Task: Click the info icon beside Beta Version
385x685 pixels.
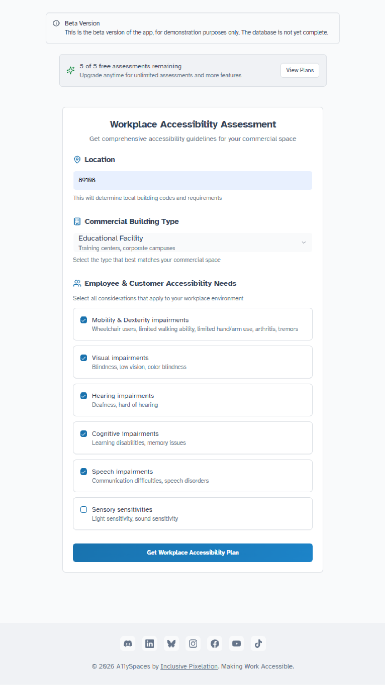Action: point(56,23)
